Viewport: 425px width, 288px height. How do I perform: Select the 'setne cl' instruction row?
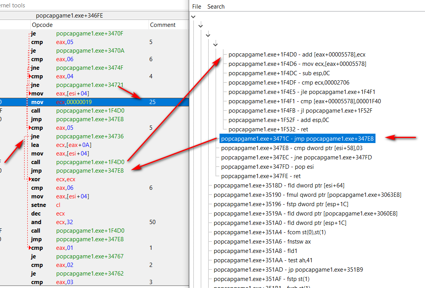[x=94, y=205]
